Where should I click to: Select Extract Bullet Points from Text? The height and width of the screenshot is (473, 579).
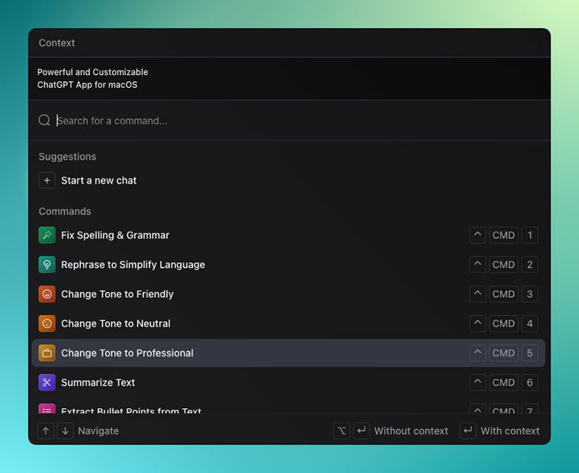pos(288,408)
